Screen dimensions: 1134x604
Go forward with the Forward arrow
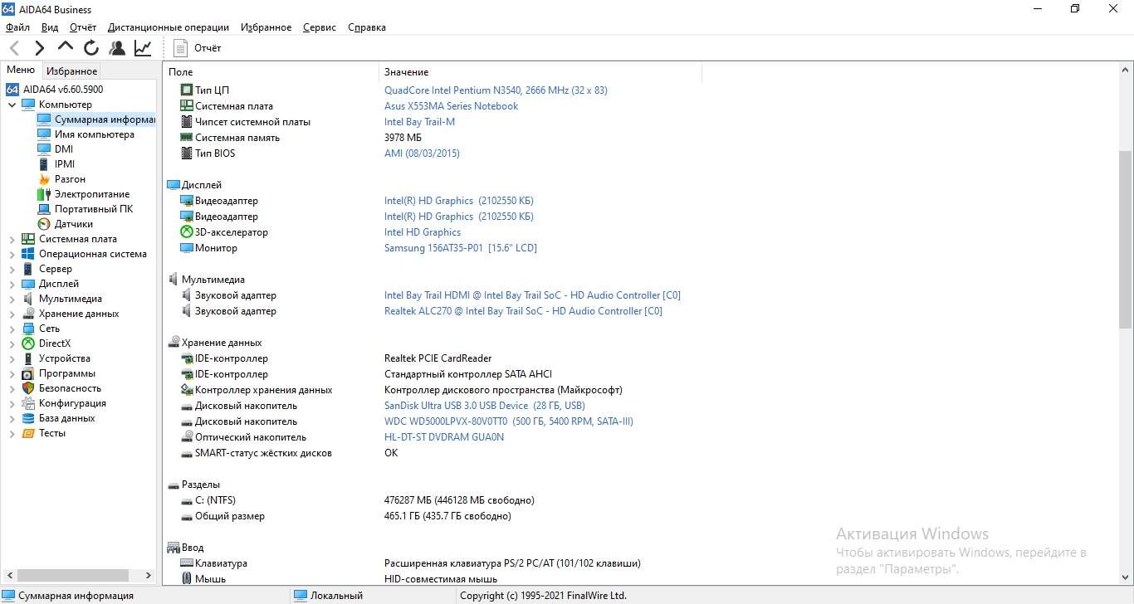click(39, 48)
